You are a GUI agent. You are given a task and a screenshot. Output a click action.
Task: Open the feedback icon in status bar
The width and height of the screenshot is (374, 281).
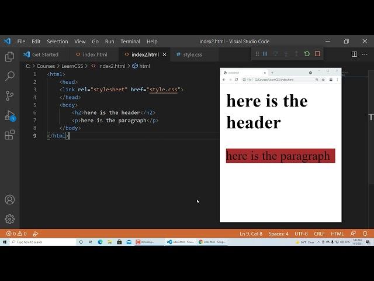[x=353, y=234]
